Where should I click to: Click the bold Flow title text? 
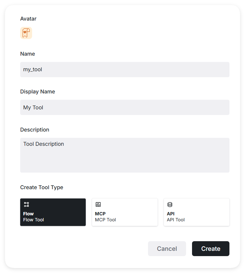coord(28,214)
